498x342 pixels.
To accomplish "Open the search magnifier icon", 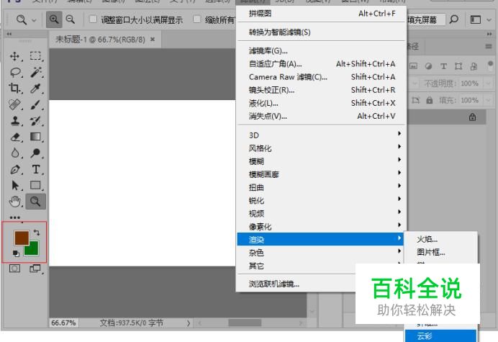I will point(454,19).
